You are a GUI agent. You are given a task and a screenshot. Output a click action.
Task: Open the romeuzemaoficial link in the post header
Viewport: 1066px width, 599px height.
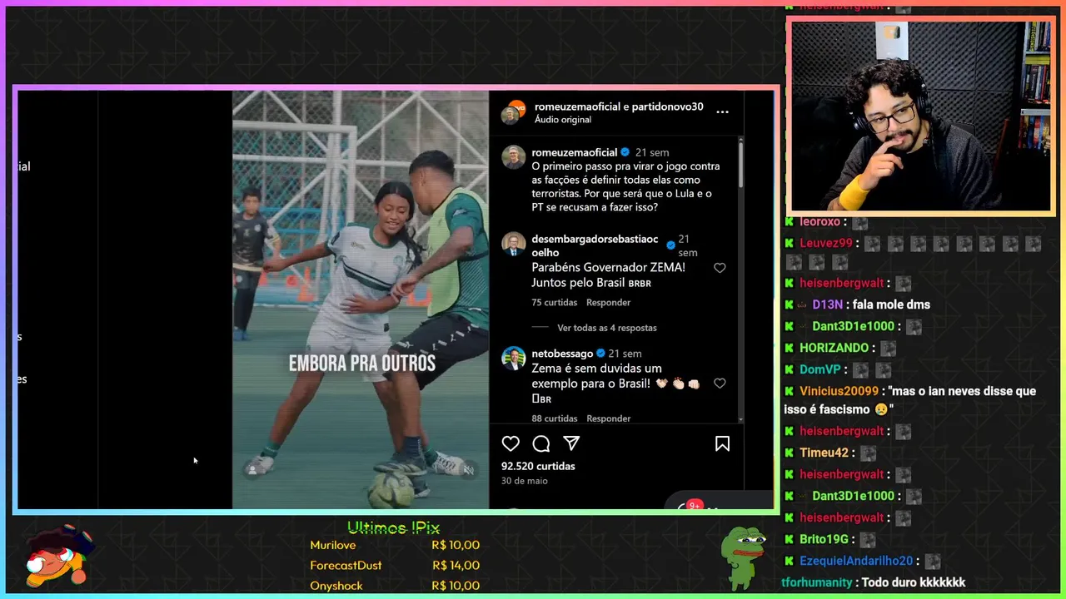tap(577, 106)
